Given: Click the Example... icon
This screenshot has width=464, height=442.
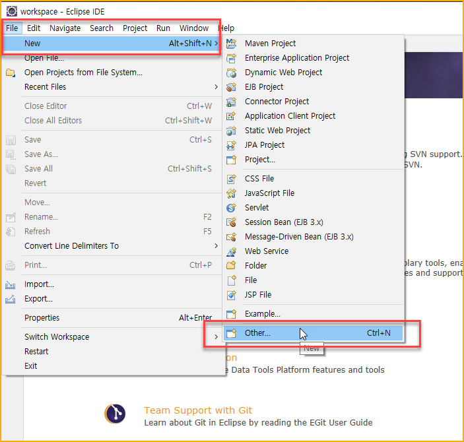Looking at the screenshot, I should (231, 314).
